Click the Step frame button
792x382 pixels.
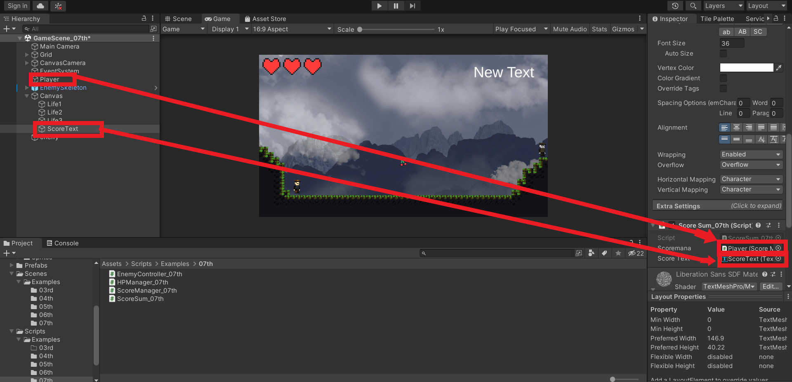pyautogui.click(x=412, y=6)
